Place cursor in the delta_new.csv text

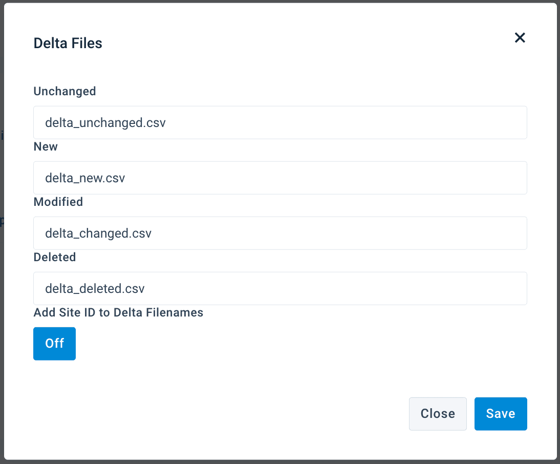pyautogui.click(x=85, y=178)
